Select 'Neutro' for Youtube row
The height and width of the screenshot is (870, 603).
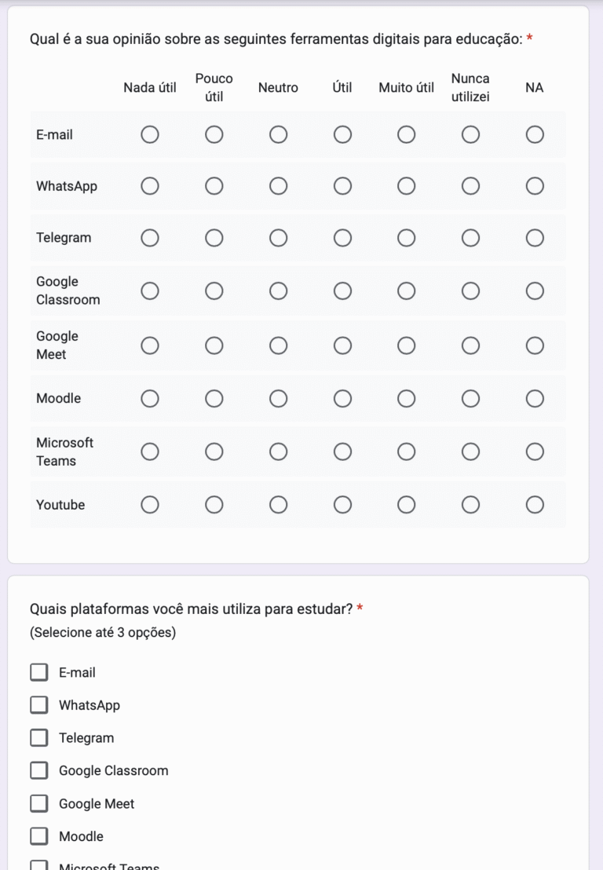click(278, 505)
